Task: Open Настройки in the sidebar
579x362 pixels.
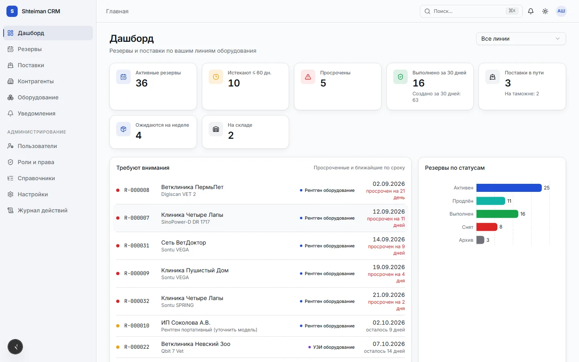Action: (x=48, y=194)
